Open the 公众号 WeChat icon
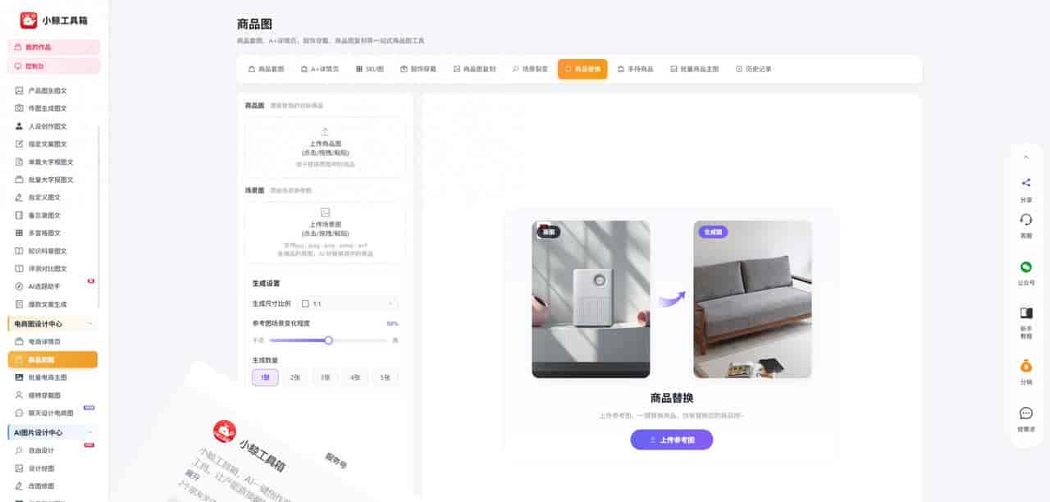This screenshot has width=1050, height=502. pos(1025,267)
